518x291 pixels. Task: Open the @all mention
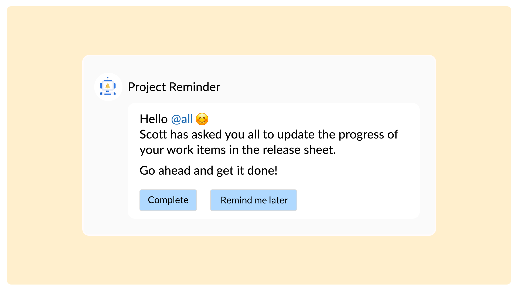182,119
